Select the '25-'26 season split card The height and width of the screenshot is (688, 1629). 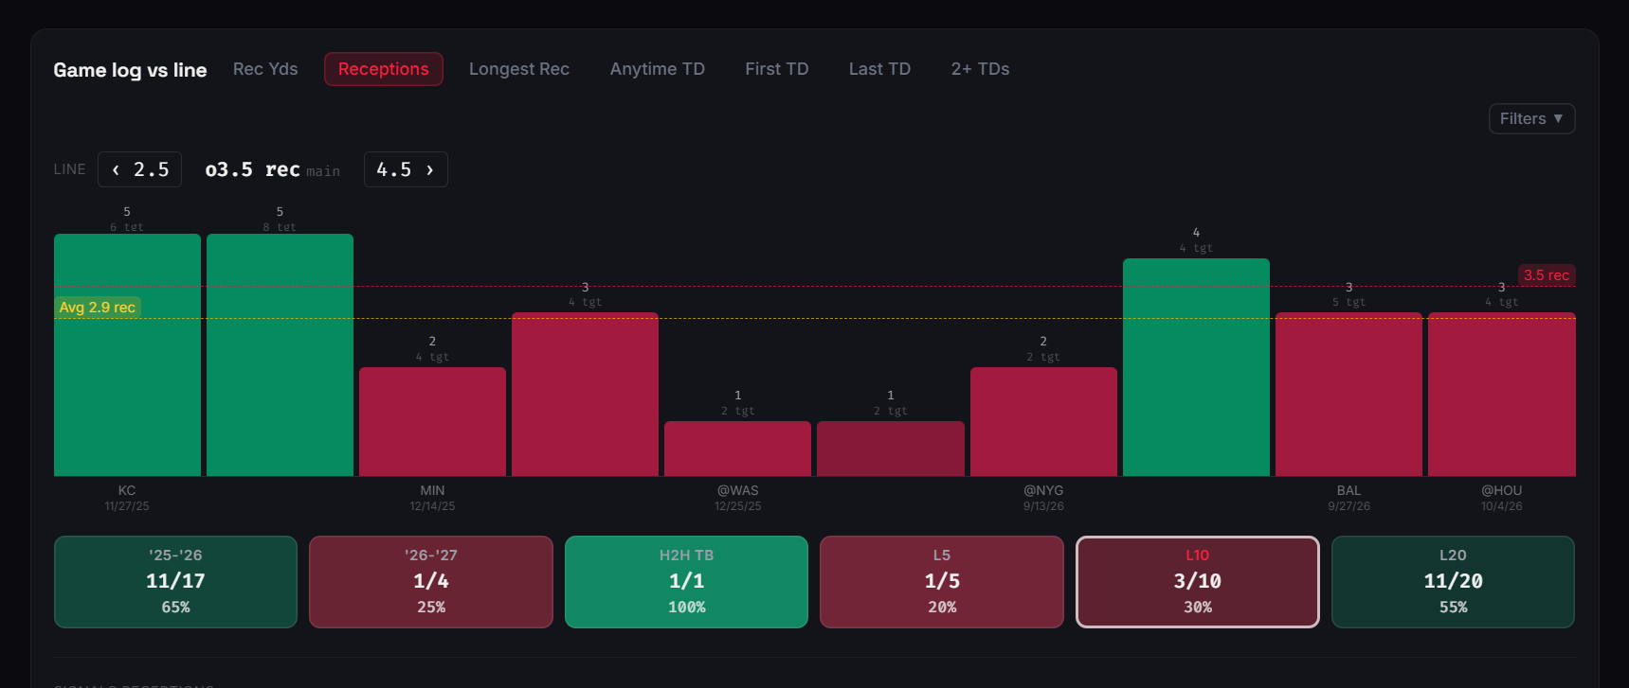coord(175,582)
